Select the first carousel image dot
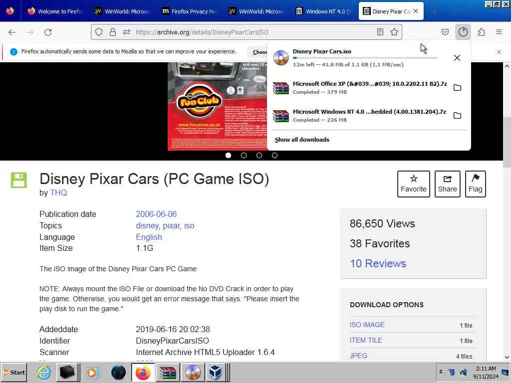This screenshot has height=383, width=511. (x=228, y=156)
